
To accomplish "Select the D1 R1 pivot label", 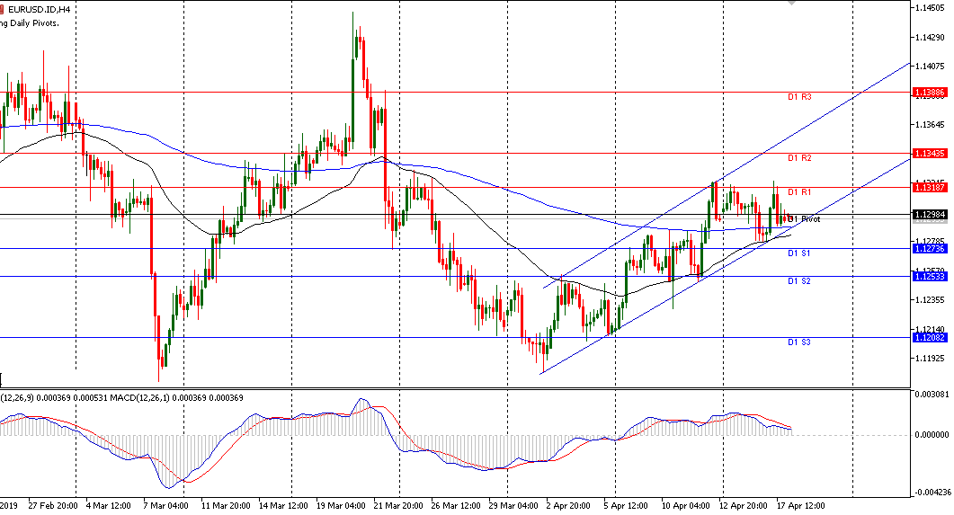I will (x=799, y=192).
